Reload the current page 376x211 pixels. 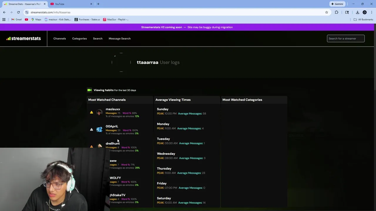coord(18,12)
